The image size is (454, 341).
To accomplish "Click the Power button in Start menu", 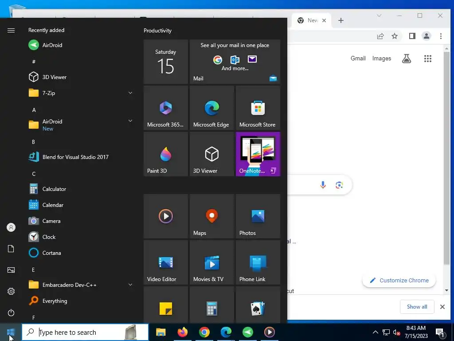I will (11, 313).
